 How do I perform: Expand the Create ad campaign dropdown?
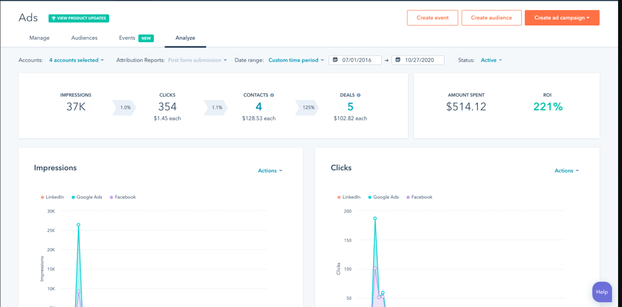tap(562, 18)
